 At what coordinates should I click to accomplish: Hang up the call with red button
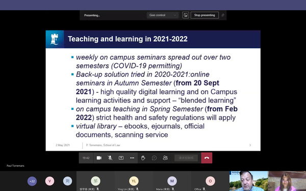207,158
